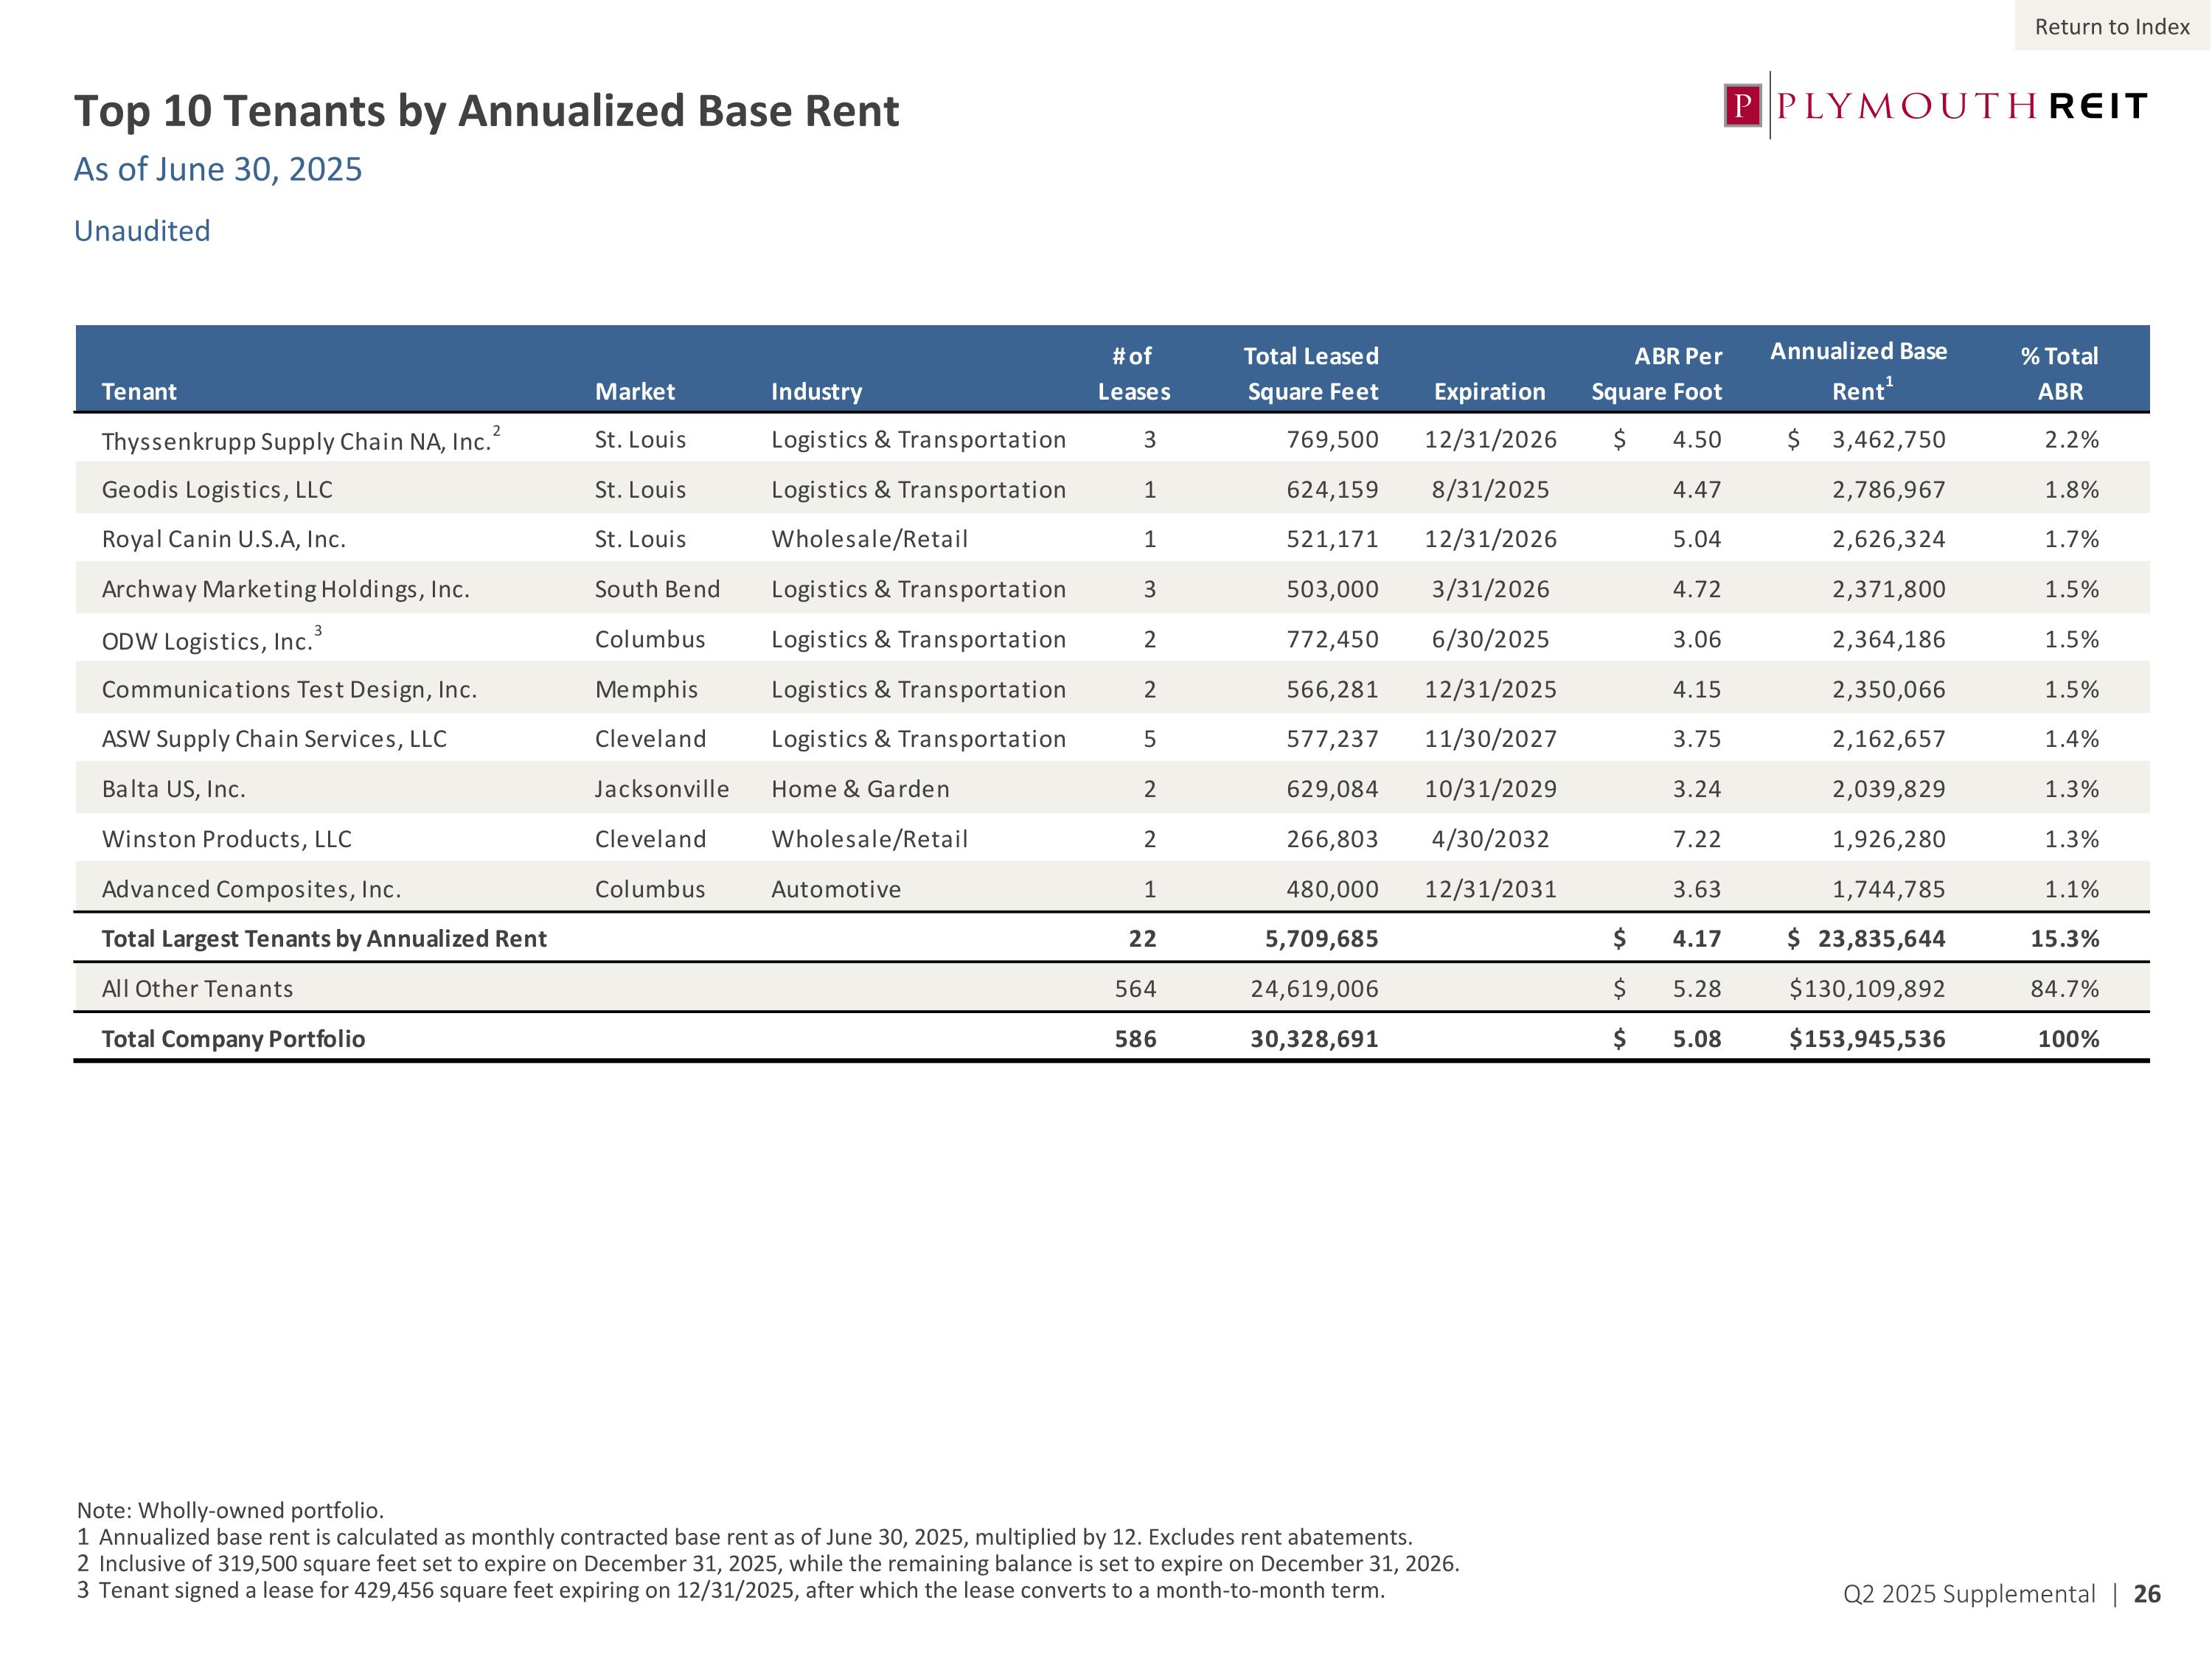Select the Winston Products, LLC row
The image size is (2212, 1659).
point(227,839)
